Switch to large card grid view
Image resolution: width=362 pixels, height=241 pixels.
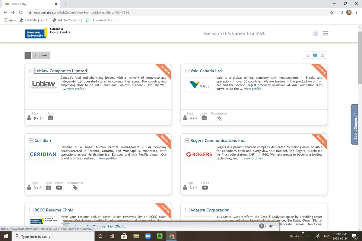coord(315,55)
